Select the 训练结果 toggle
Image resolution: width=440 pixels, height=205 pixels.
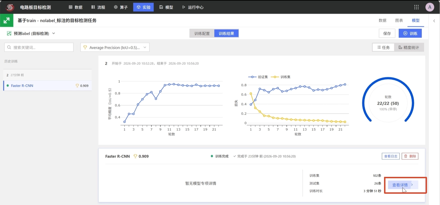(x=226, y=34)
